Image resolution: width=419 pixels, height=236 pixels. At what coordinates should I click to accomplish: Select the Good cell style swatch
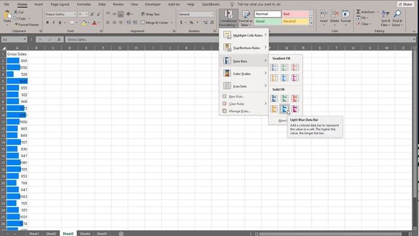click(x=268, y=22)
